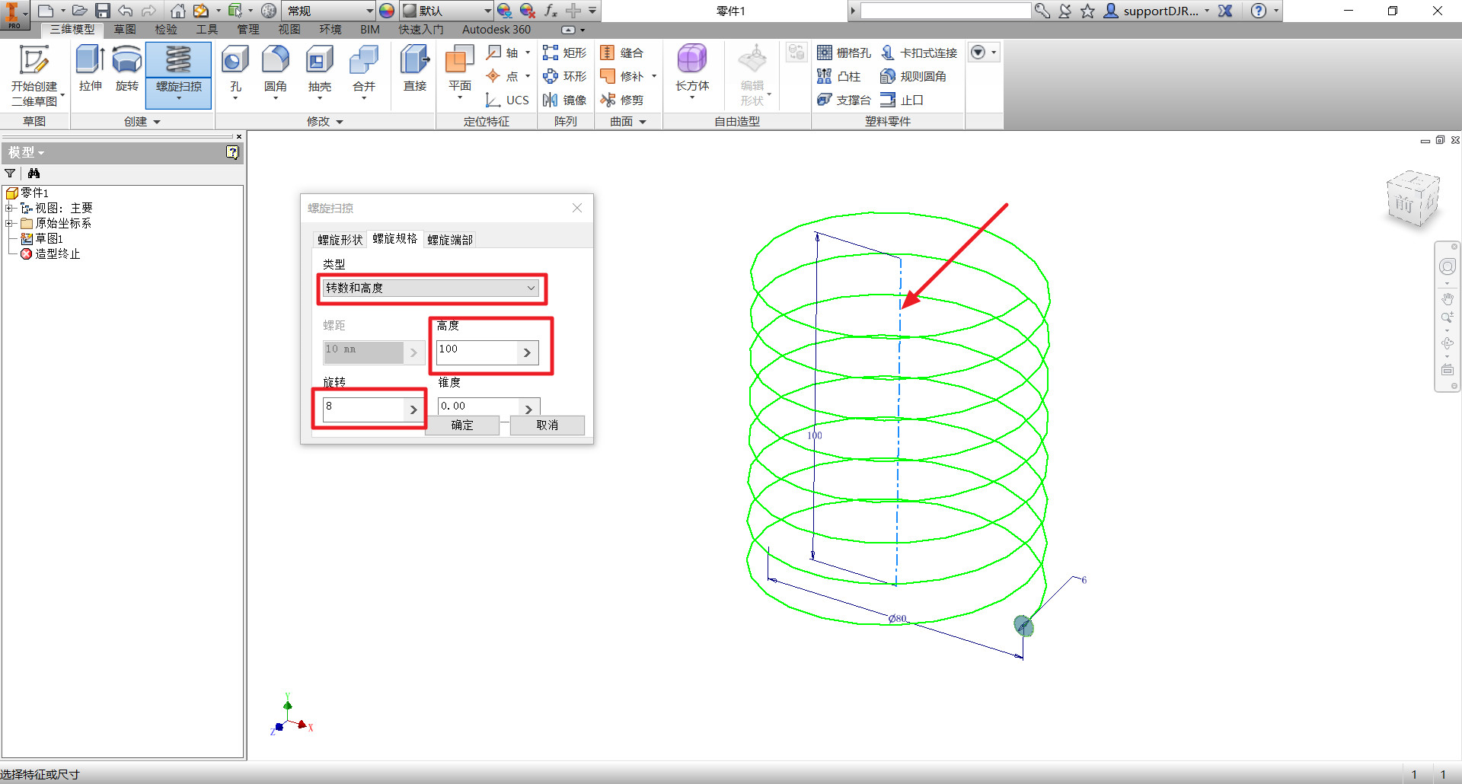Open the 默认 appearance dropdown
Screen dimensions: 1462x784
pyautogui.click(x=447, y=11)
